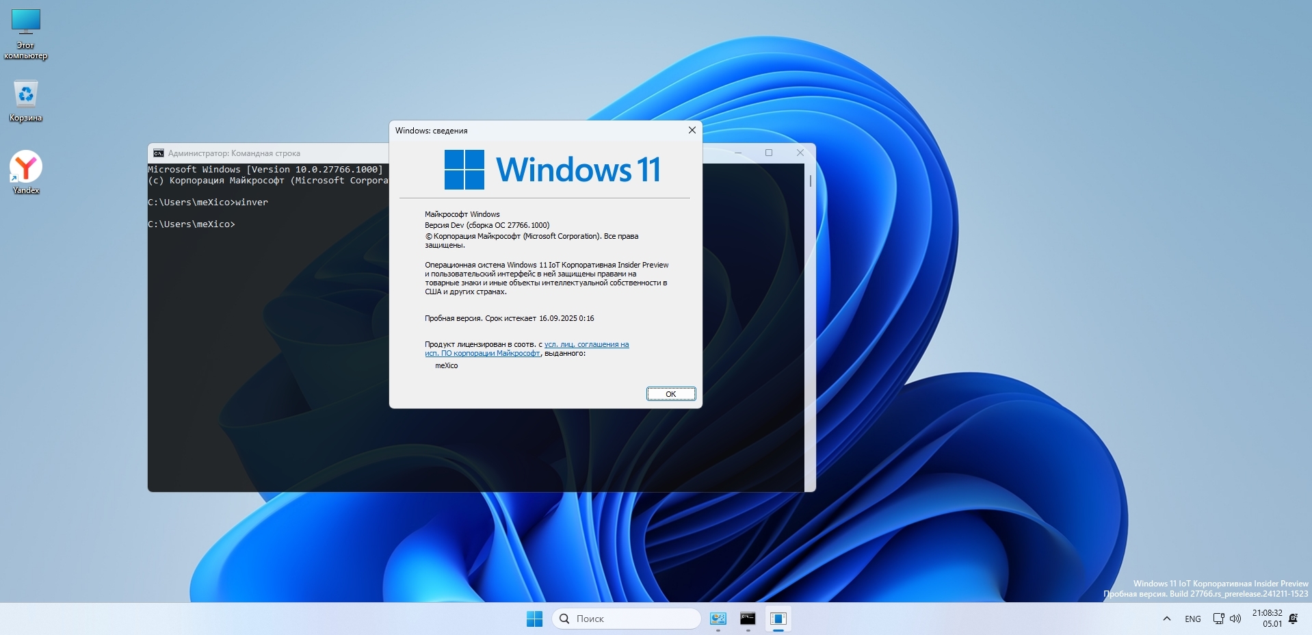Image resolution: width=1312 pixels, height=635 pixels.
Task: Click 'Microsoft Windows [Version 10.0.27766.1000]' text
Action: [x=265, y=170]
